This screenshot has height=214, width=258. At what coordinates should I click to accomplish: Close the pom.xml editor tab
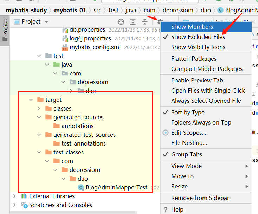point(253,21)
